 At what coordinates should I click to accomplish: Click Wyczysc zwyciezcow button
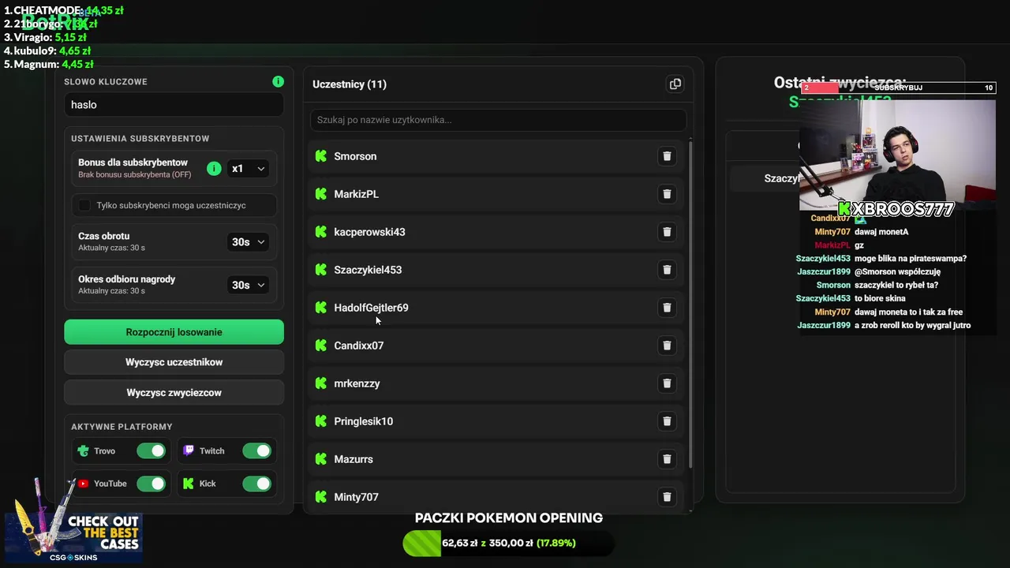174,392
